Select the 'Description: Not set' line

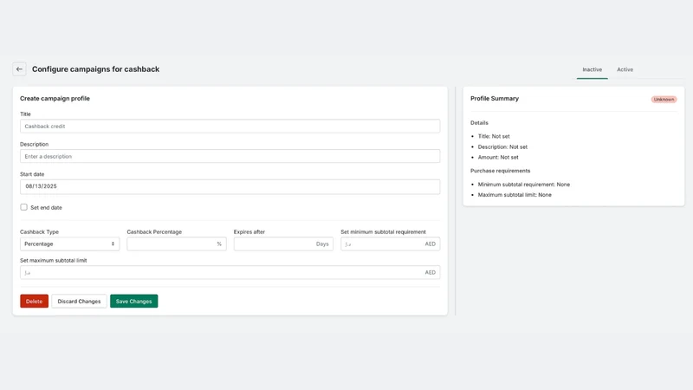pyautogui.click(x=502, y=146)
